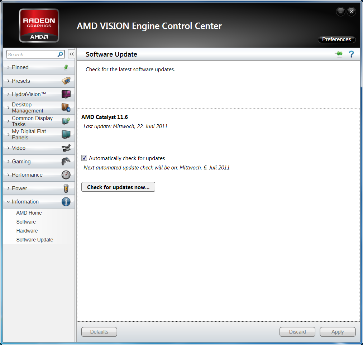Open the Gaming category label
This screenshot has height=345, width=363.
coord(21,162)
